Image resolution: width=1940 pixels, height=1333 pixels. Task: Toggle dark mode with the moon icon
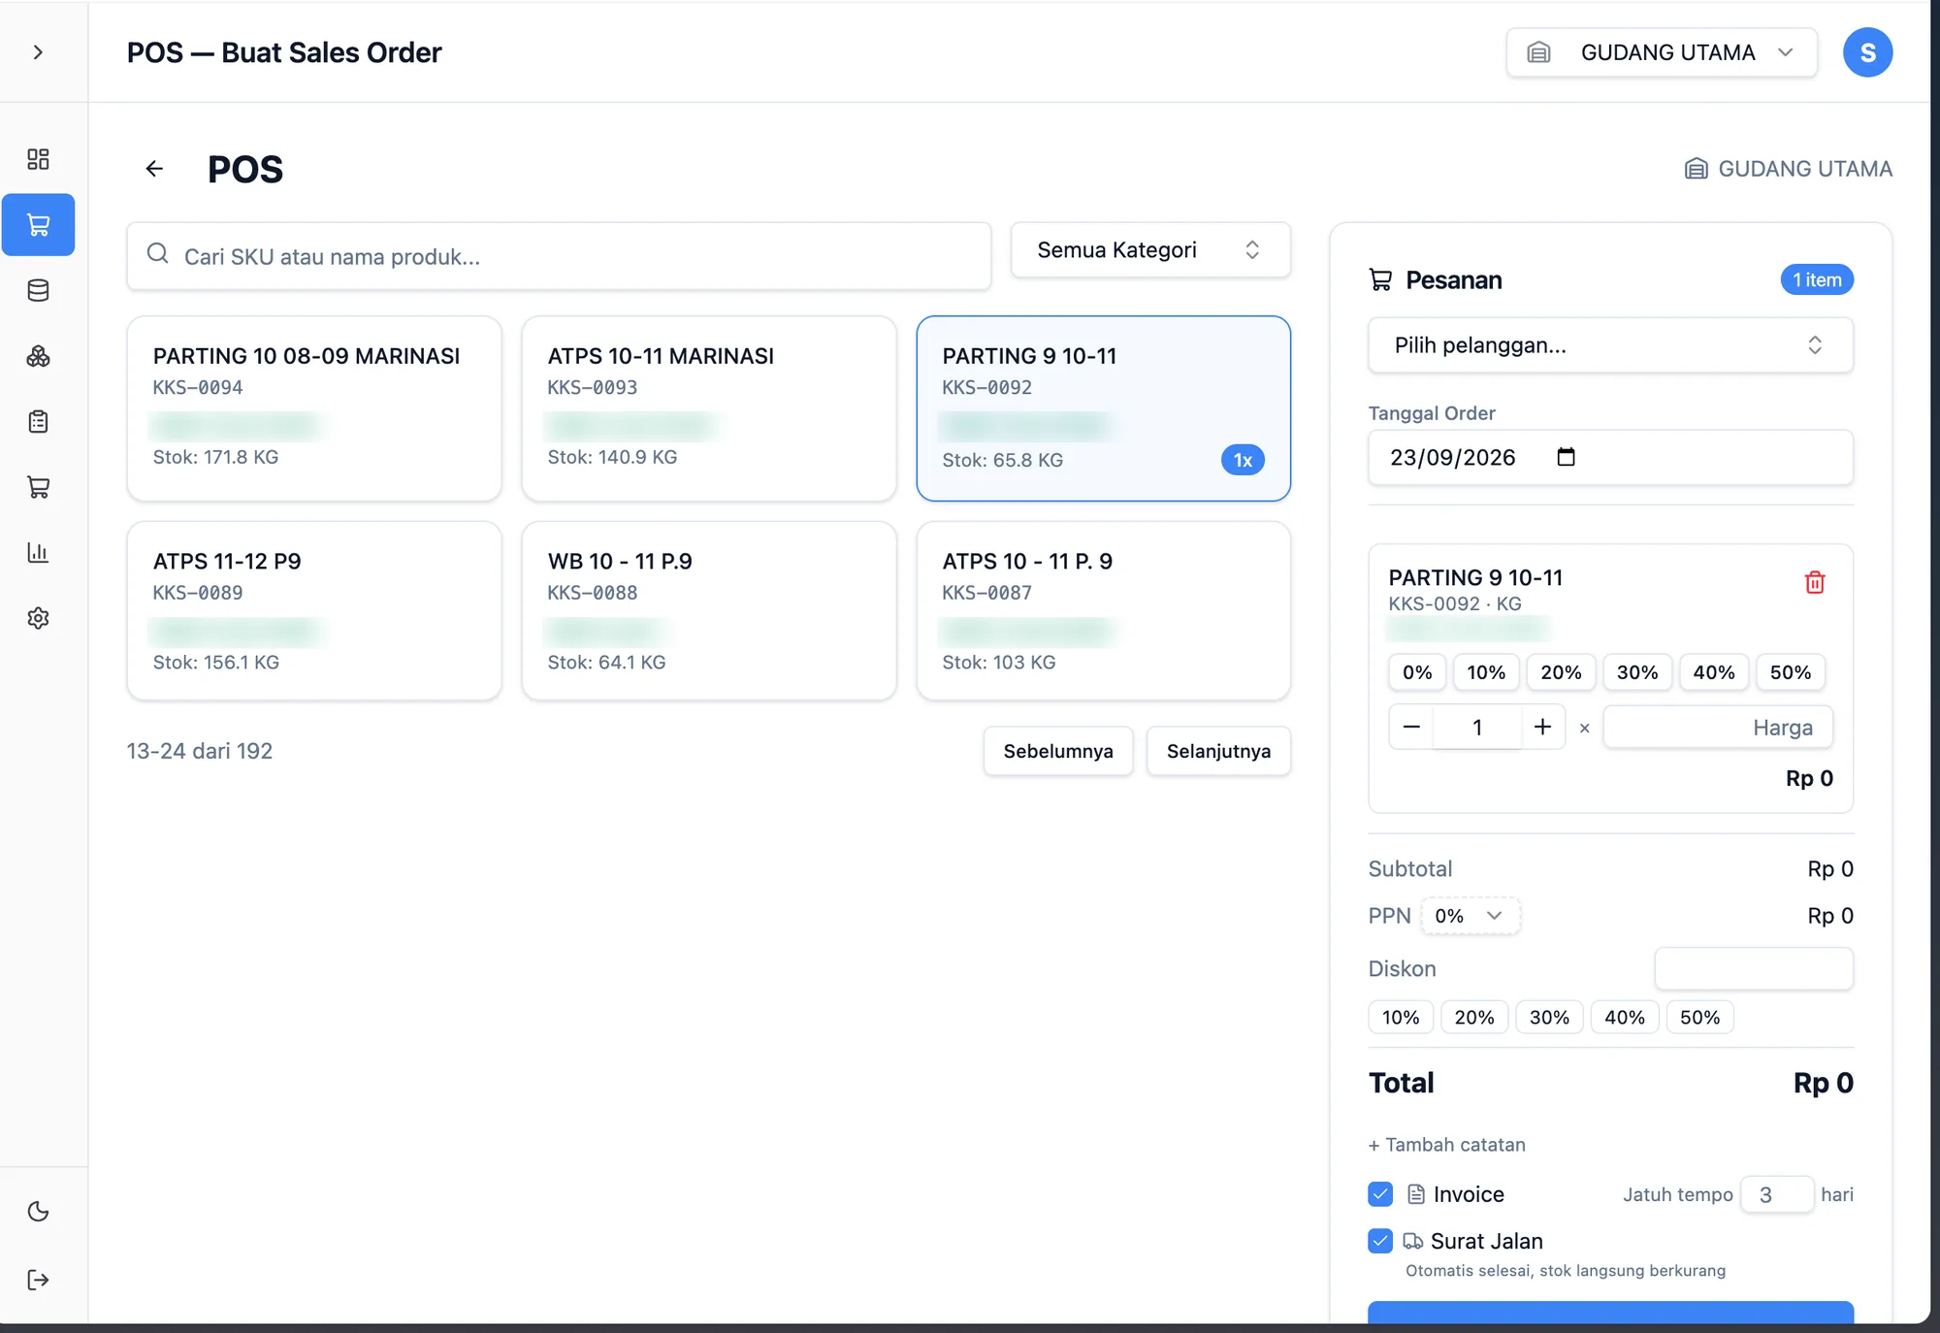click(38, 1211)
